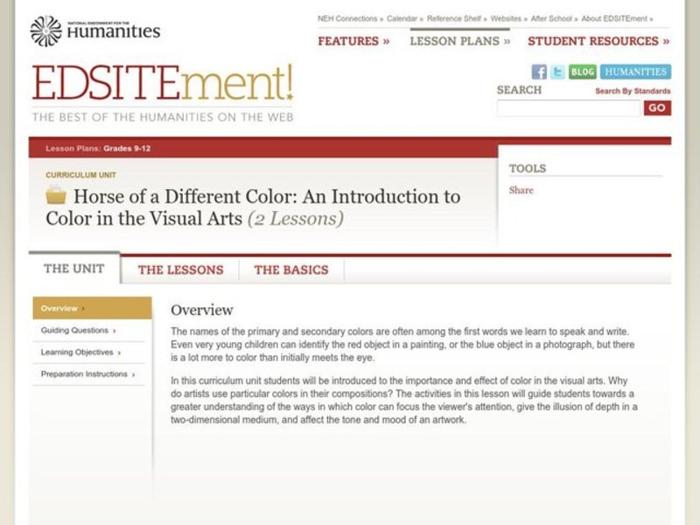Expand the Guiding Questions section
This screenshot has height=525, width=700.
coord(74,331)
